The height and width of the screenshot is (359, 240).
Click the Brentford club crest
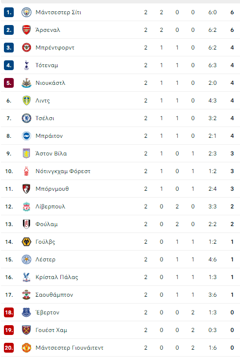click(x=27, y=48)
